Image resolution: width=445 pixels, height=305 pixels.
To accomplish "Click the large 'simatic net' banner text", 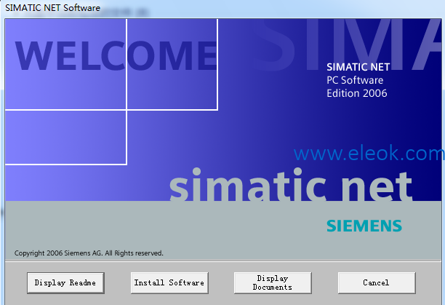I will 291,185.
